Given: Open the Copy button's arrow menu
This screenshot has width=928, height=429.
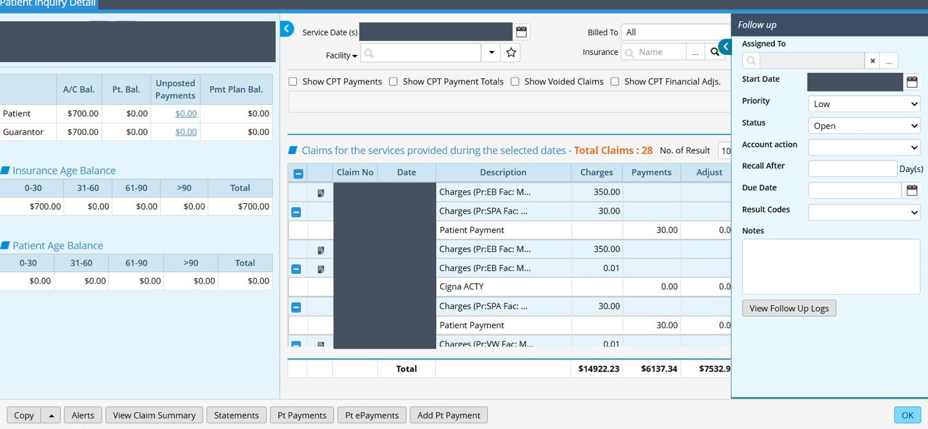Looking at the screenshot, I should (x=51, y=415).
